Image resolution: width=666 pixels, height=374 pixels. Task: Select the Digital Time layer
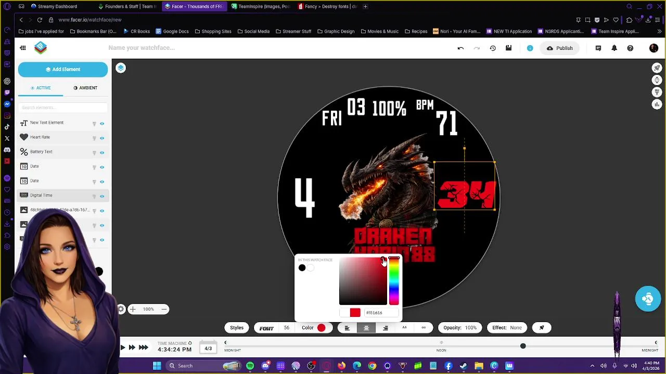click(62, 195)
